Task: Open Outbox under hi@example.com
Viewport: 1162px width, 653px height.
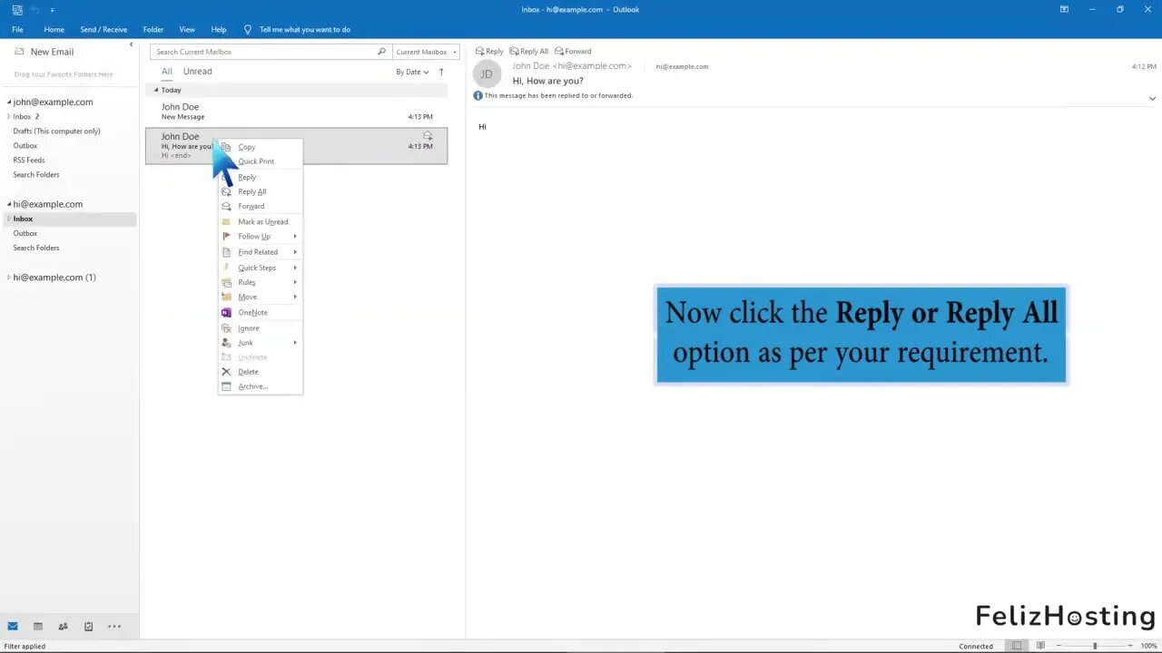Action: [25, 233]
